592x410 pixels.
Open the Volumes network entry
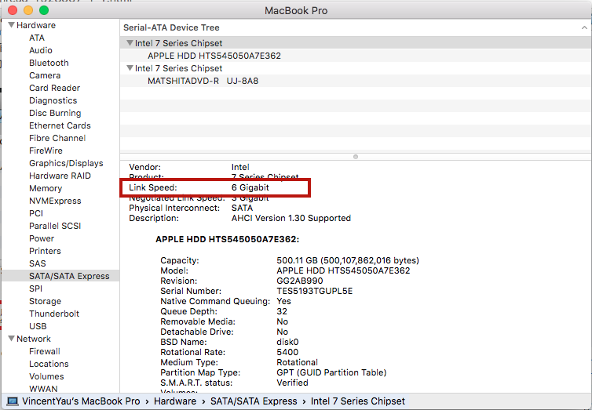point(47,376)
